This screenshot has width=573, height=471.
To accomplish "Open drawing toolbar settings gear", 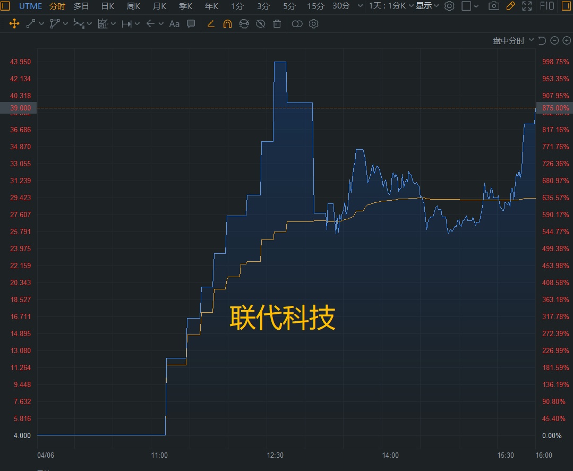I will [x=314, y=24].
